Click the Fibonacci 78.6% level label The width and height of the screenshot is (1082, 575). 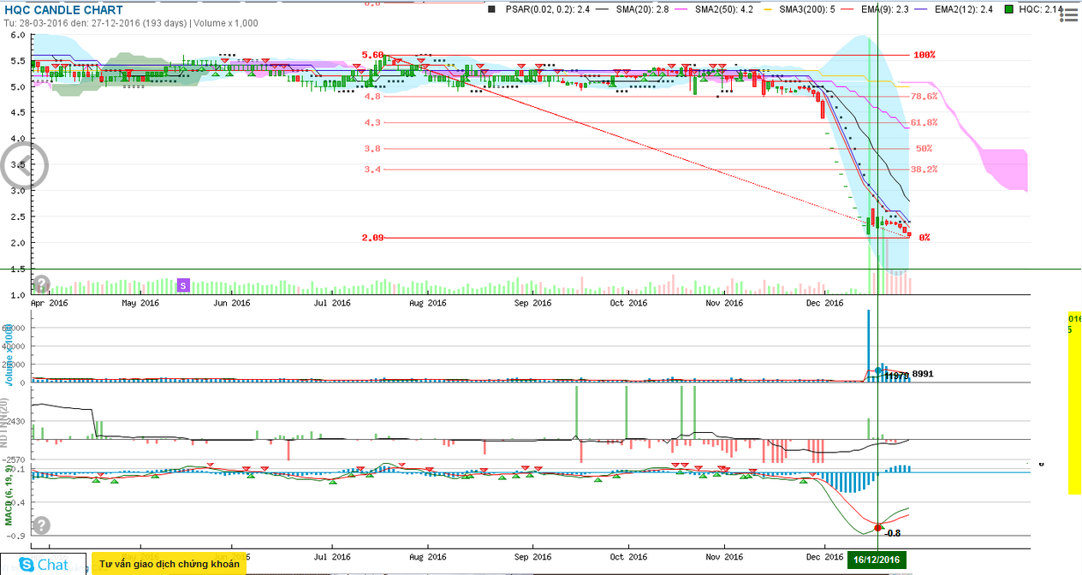pyautogui.click(x=924, y=97)
